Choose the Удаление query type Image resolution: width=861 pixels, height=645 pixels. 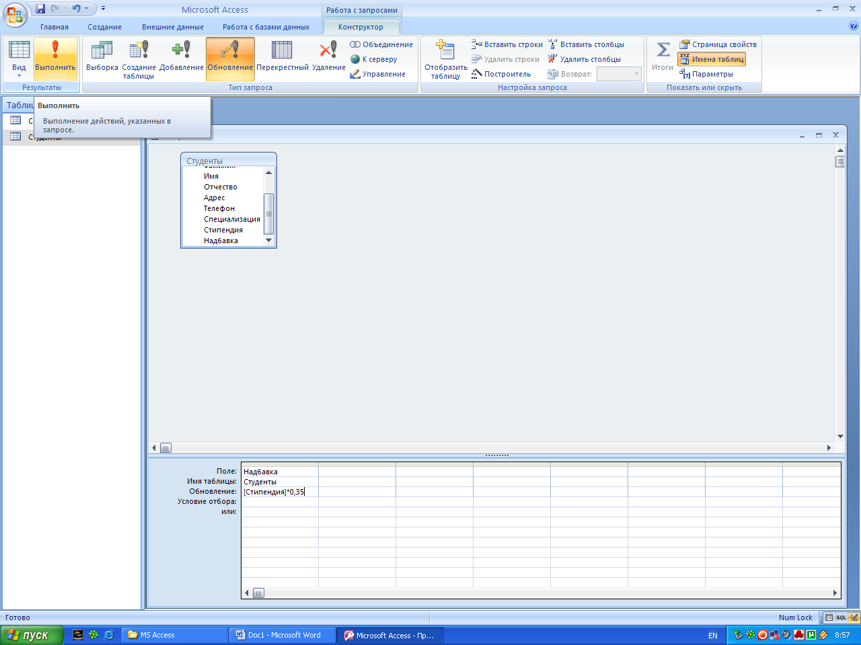[x=329, y=59]
